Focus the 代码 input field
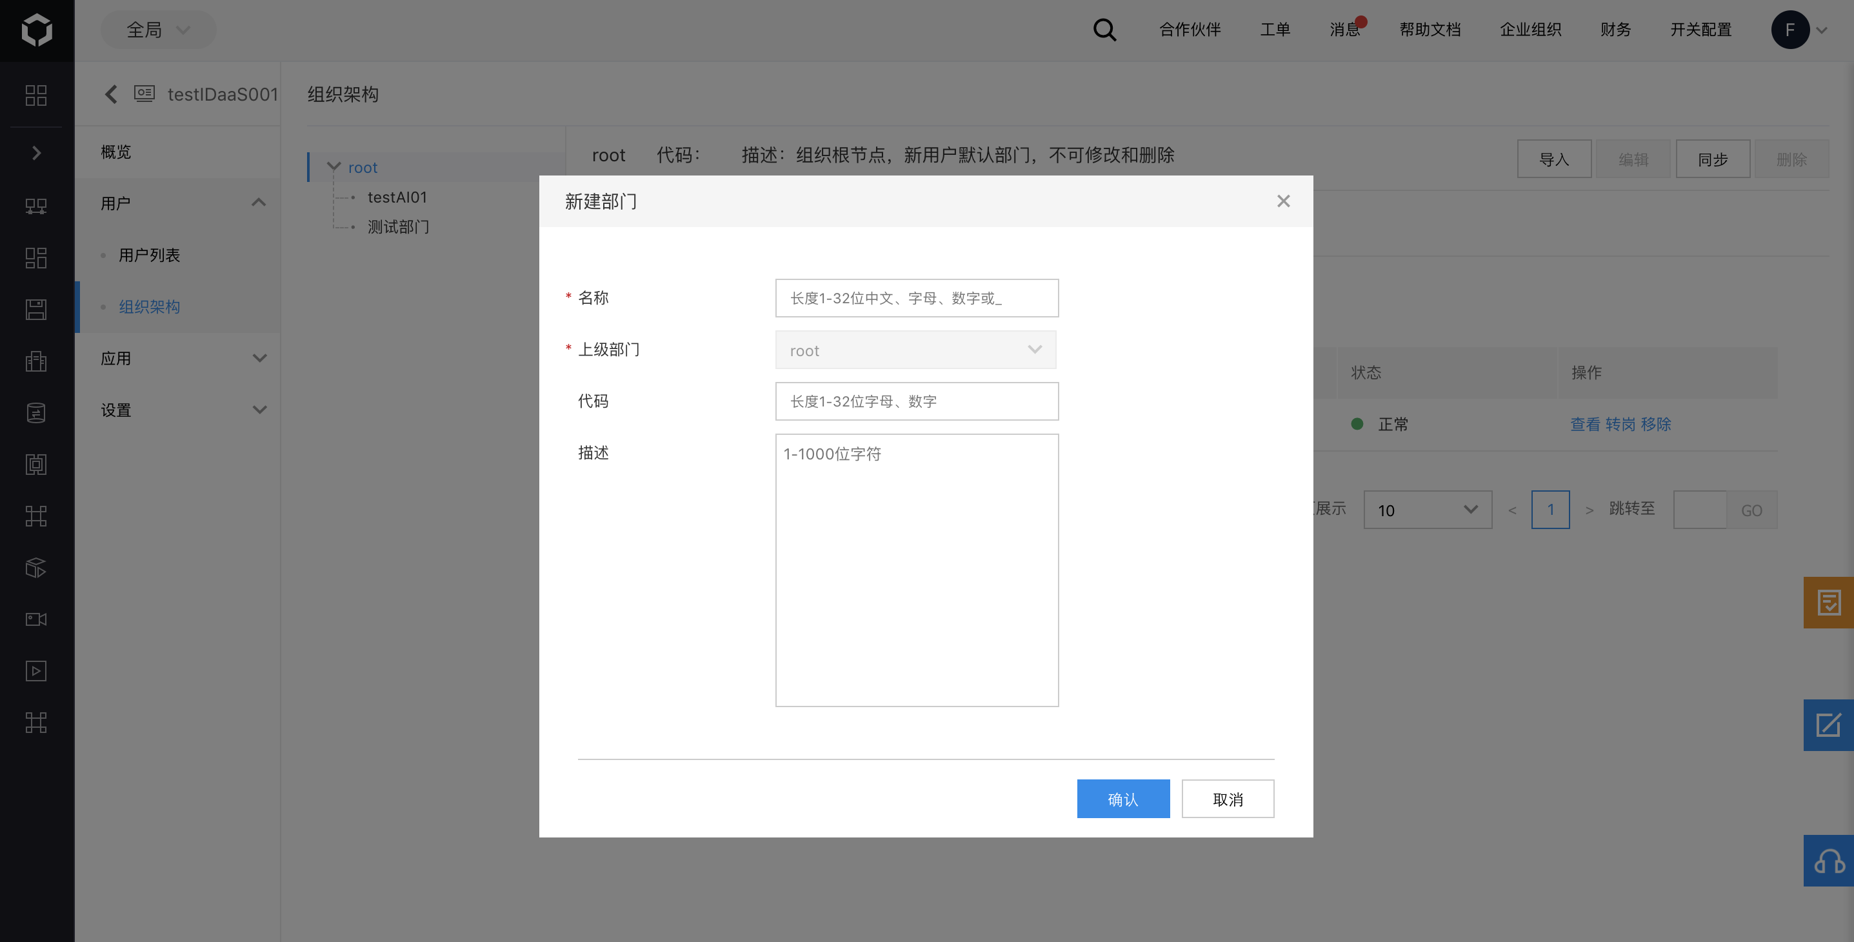The width and height of the screenshot is (1854, 942). (x=916, y=401)
